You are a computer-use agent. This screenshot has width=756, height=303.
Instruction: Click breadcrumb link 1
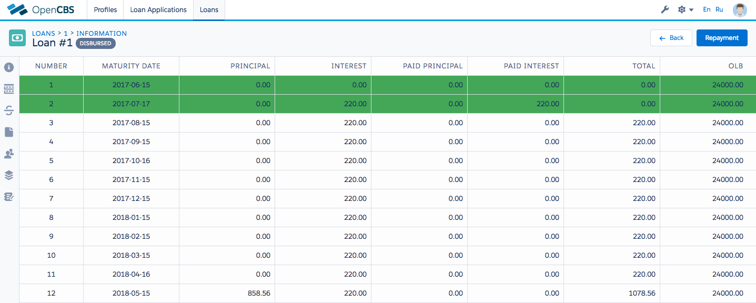(66, 33)
